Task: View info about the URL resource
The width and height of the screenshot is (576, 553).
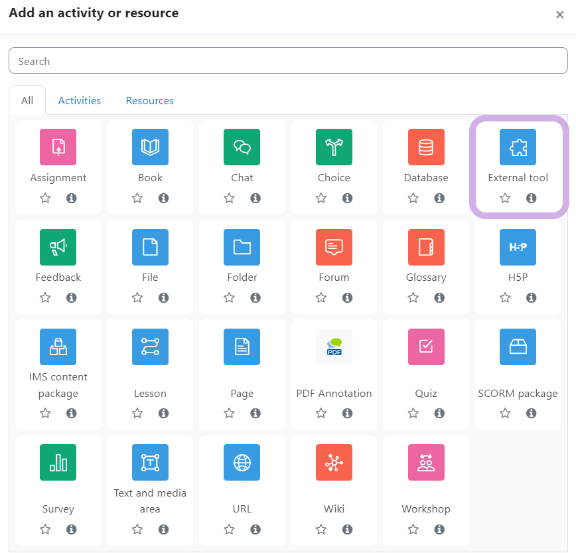Action: [255, 529]
